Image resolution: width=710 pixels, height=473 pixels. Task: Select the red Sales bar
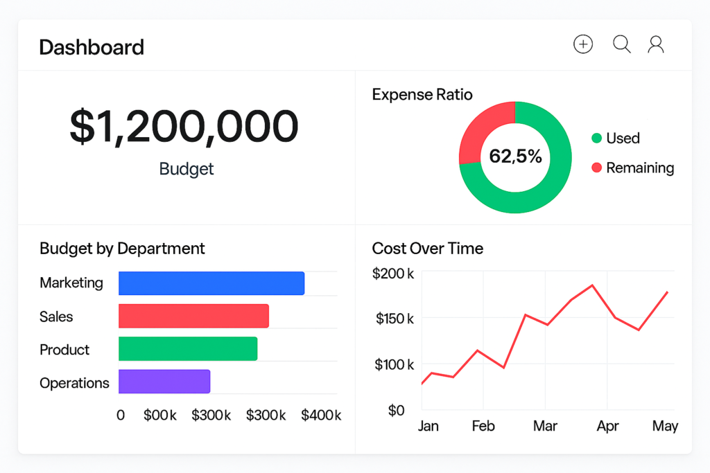point(193,316)
